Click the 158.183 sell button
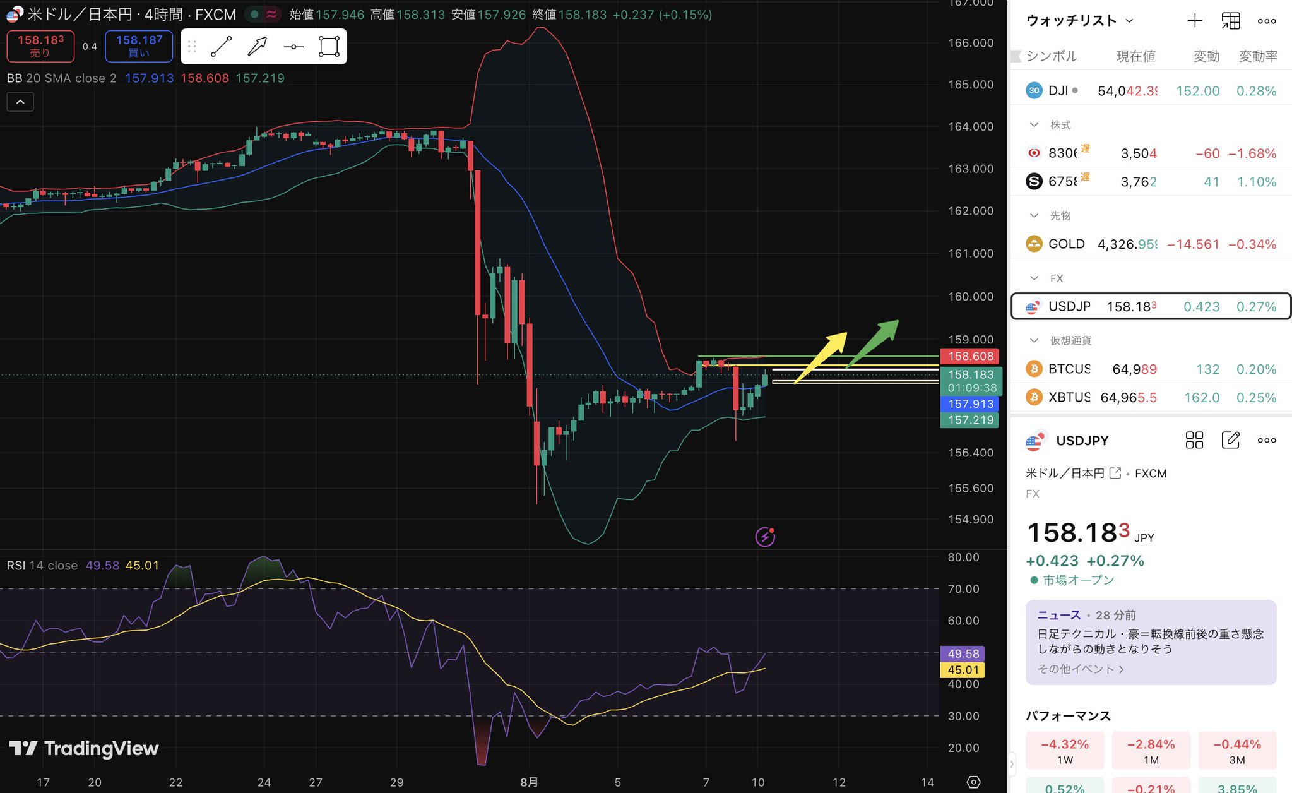This screenshot has height=793, width=1292. click(40, 46)
